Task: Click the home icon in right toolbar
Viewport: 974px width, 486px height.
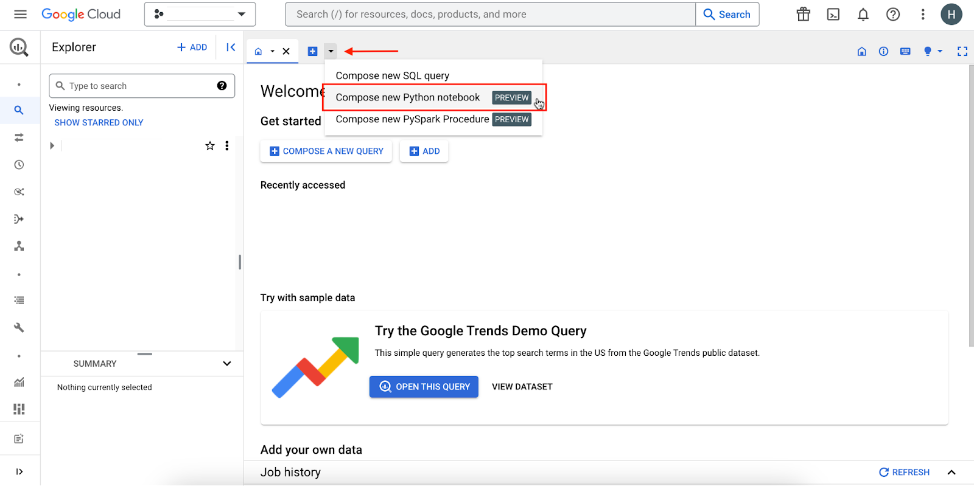Action: 862,51
